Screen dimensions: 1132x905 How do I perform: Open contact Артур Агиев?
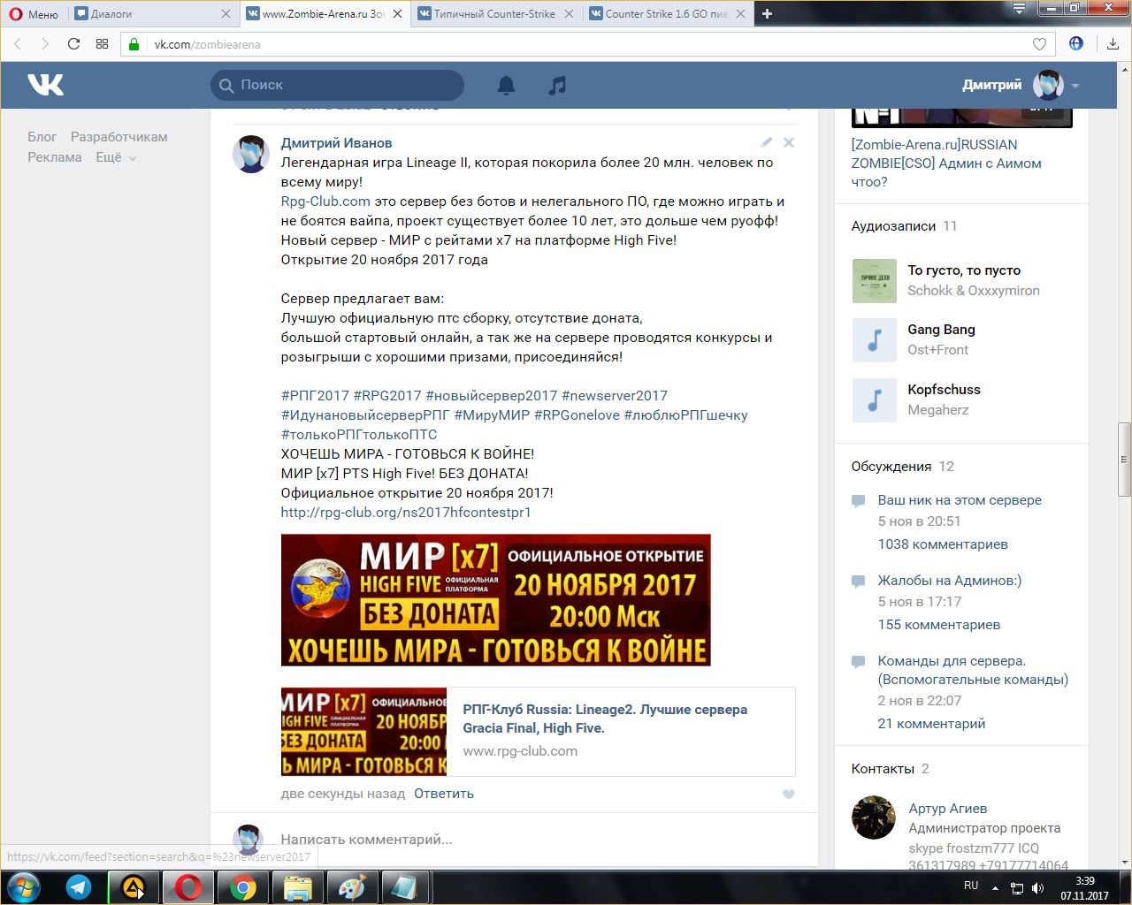pyautogui.click(x=948, y=809)
